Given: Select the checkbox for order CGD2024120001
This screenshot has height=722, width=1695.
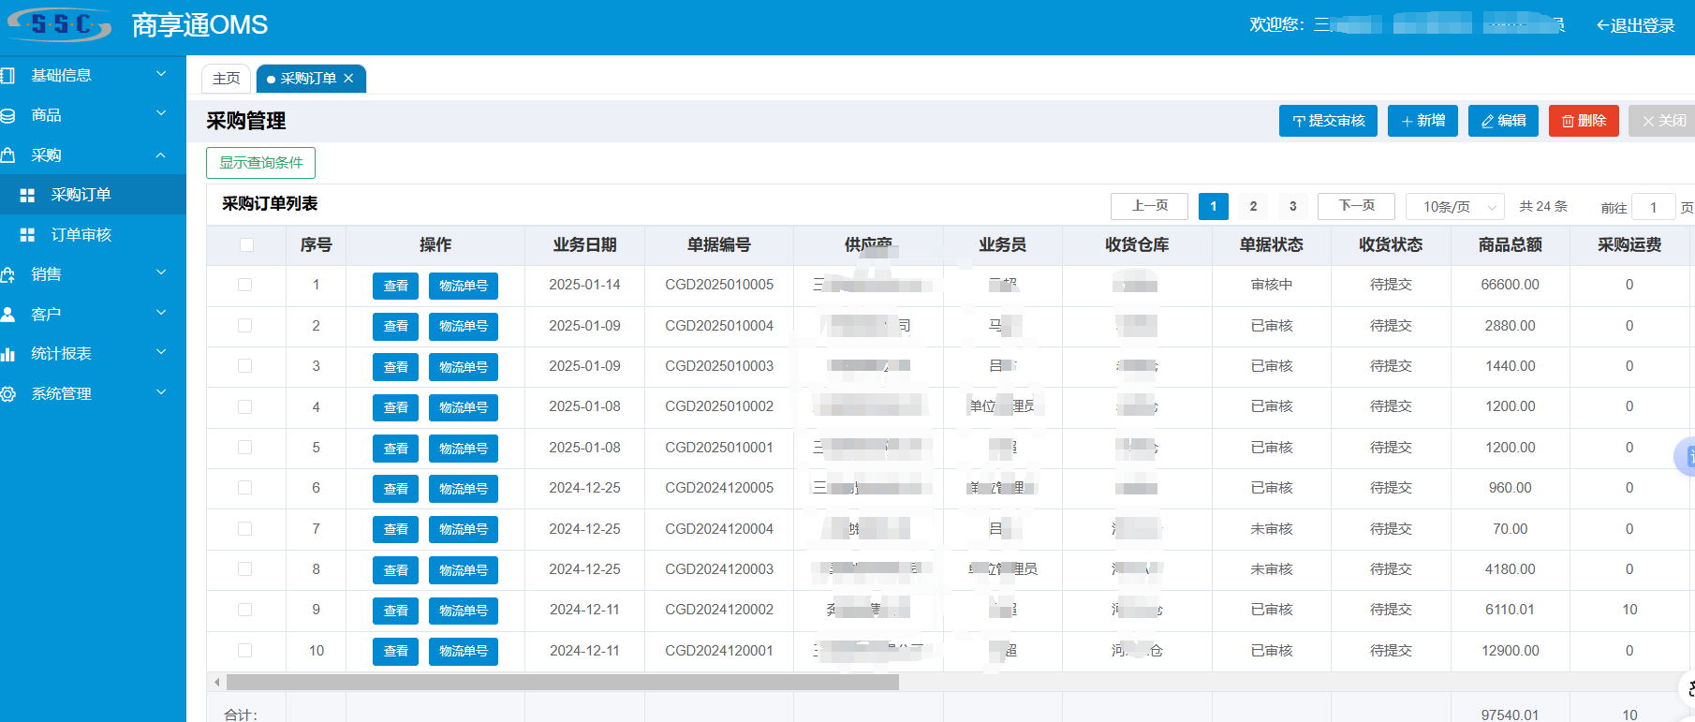Looking at the screenshot, I should click(245, 650).
